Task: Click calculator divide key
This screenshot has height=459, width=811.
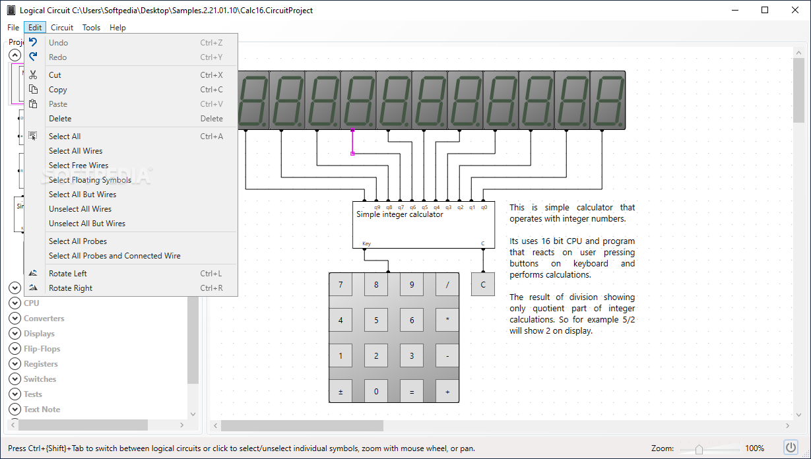Action: tap(447, 285)
